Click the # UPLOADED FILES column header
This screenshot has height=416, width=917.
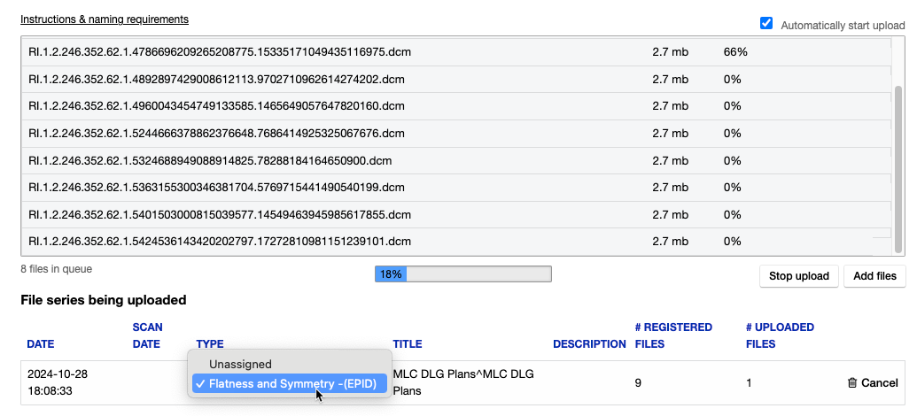pyautogui.click(x=780, y=335)
